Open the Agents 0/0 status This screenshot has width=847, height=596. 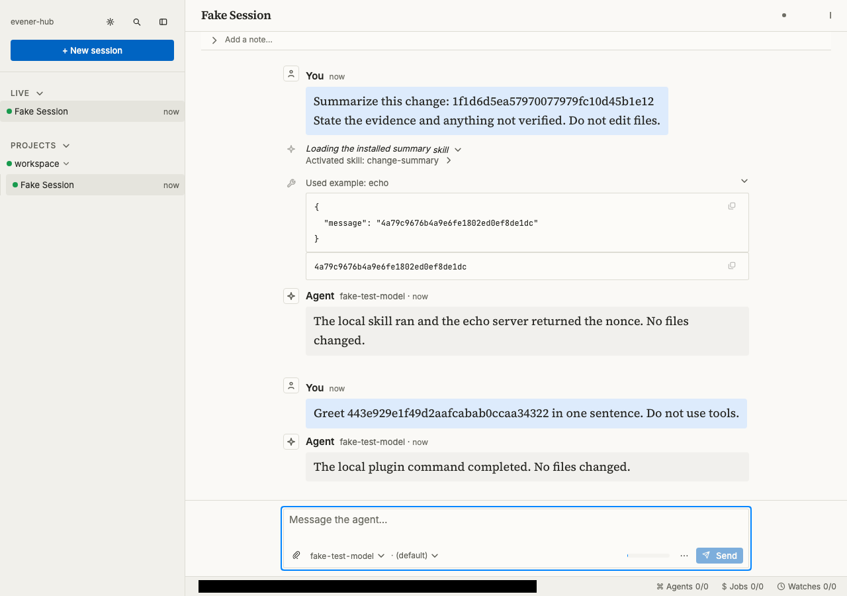pos(682,586)
